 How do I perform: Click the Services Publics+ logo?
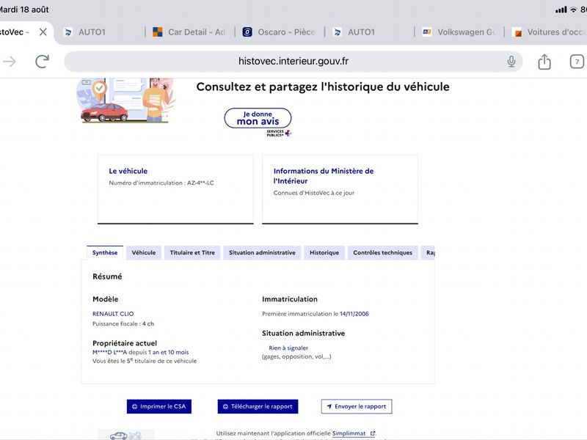[x=279, y=133]
